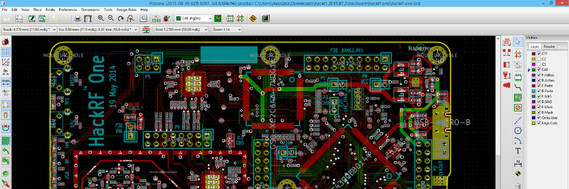Image resolution: width=569 pixels, height=189 pixels.
Task: Select the arrow pointer tool
Action: tap(518, 42)
